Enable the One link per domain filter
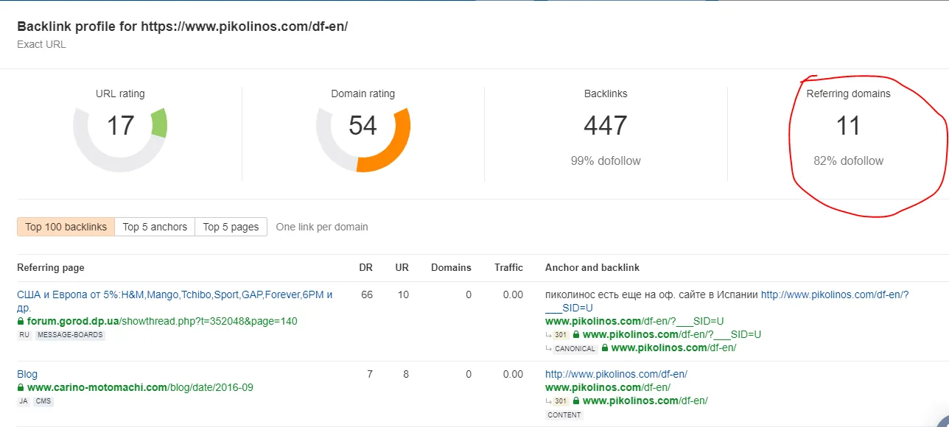The image size is (949, 427). coord(322,227)
